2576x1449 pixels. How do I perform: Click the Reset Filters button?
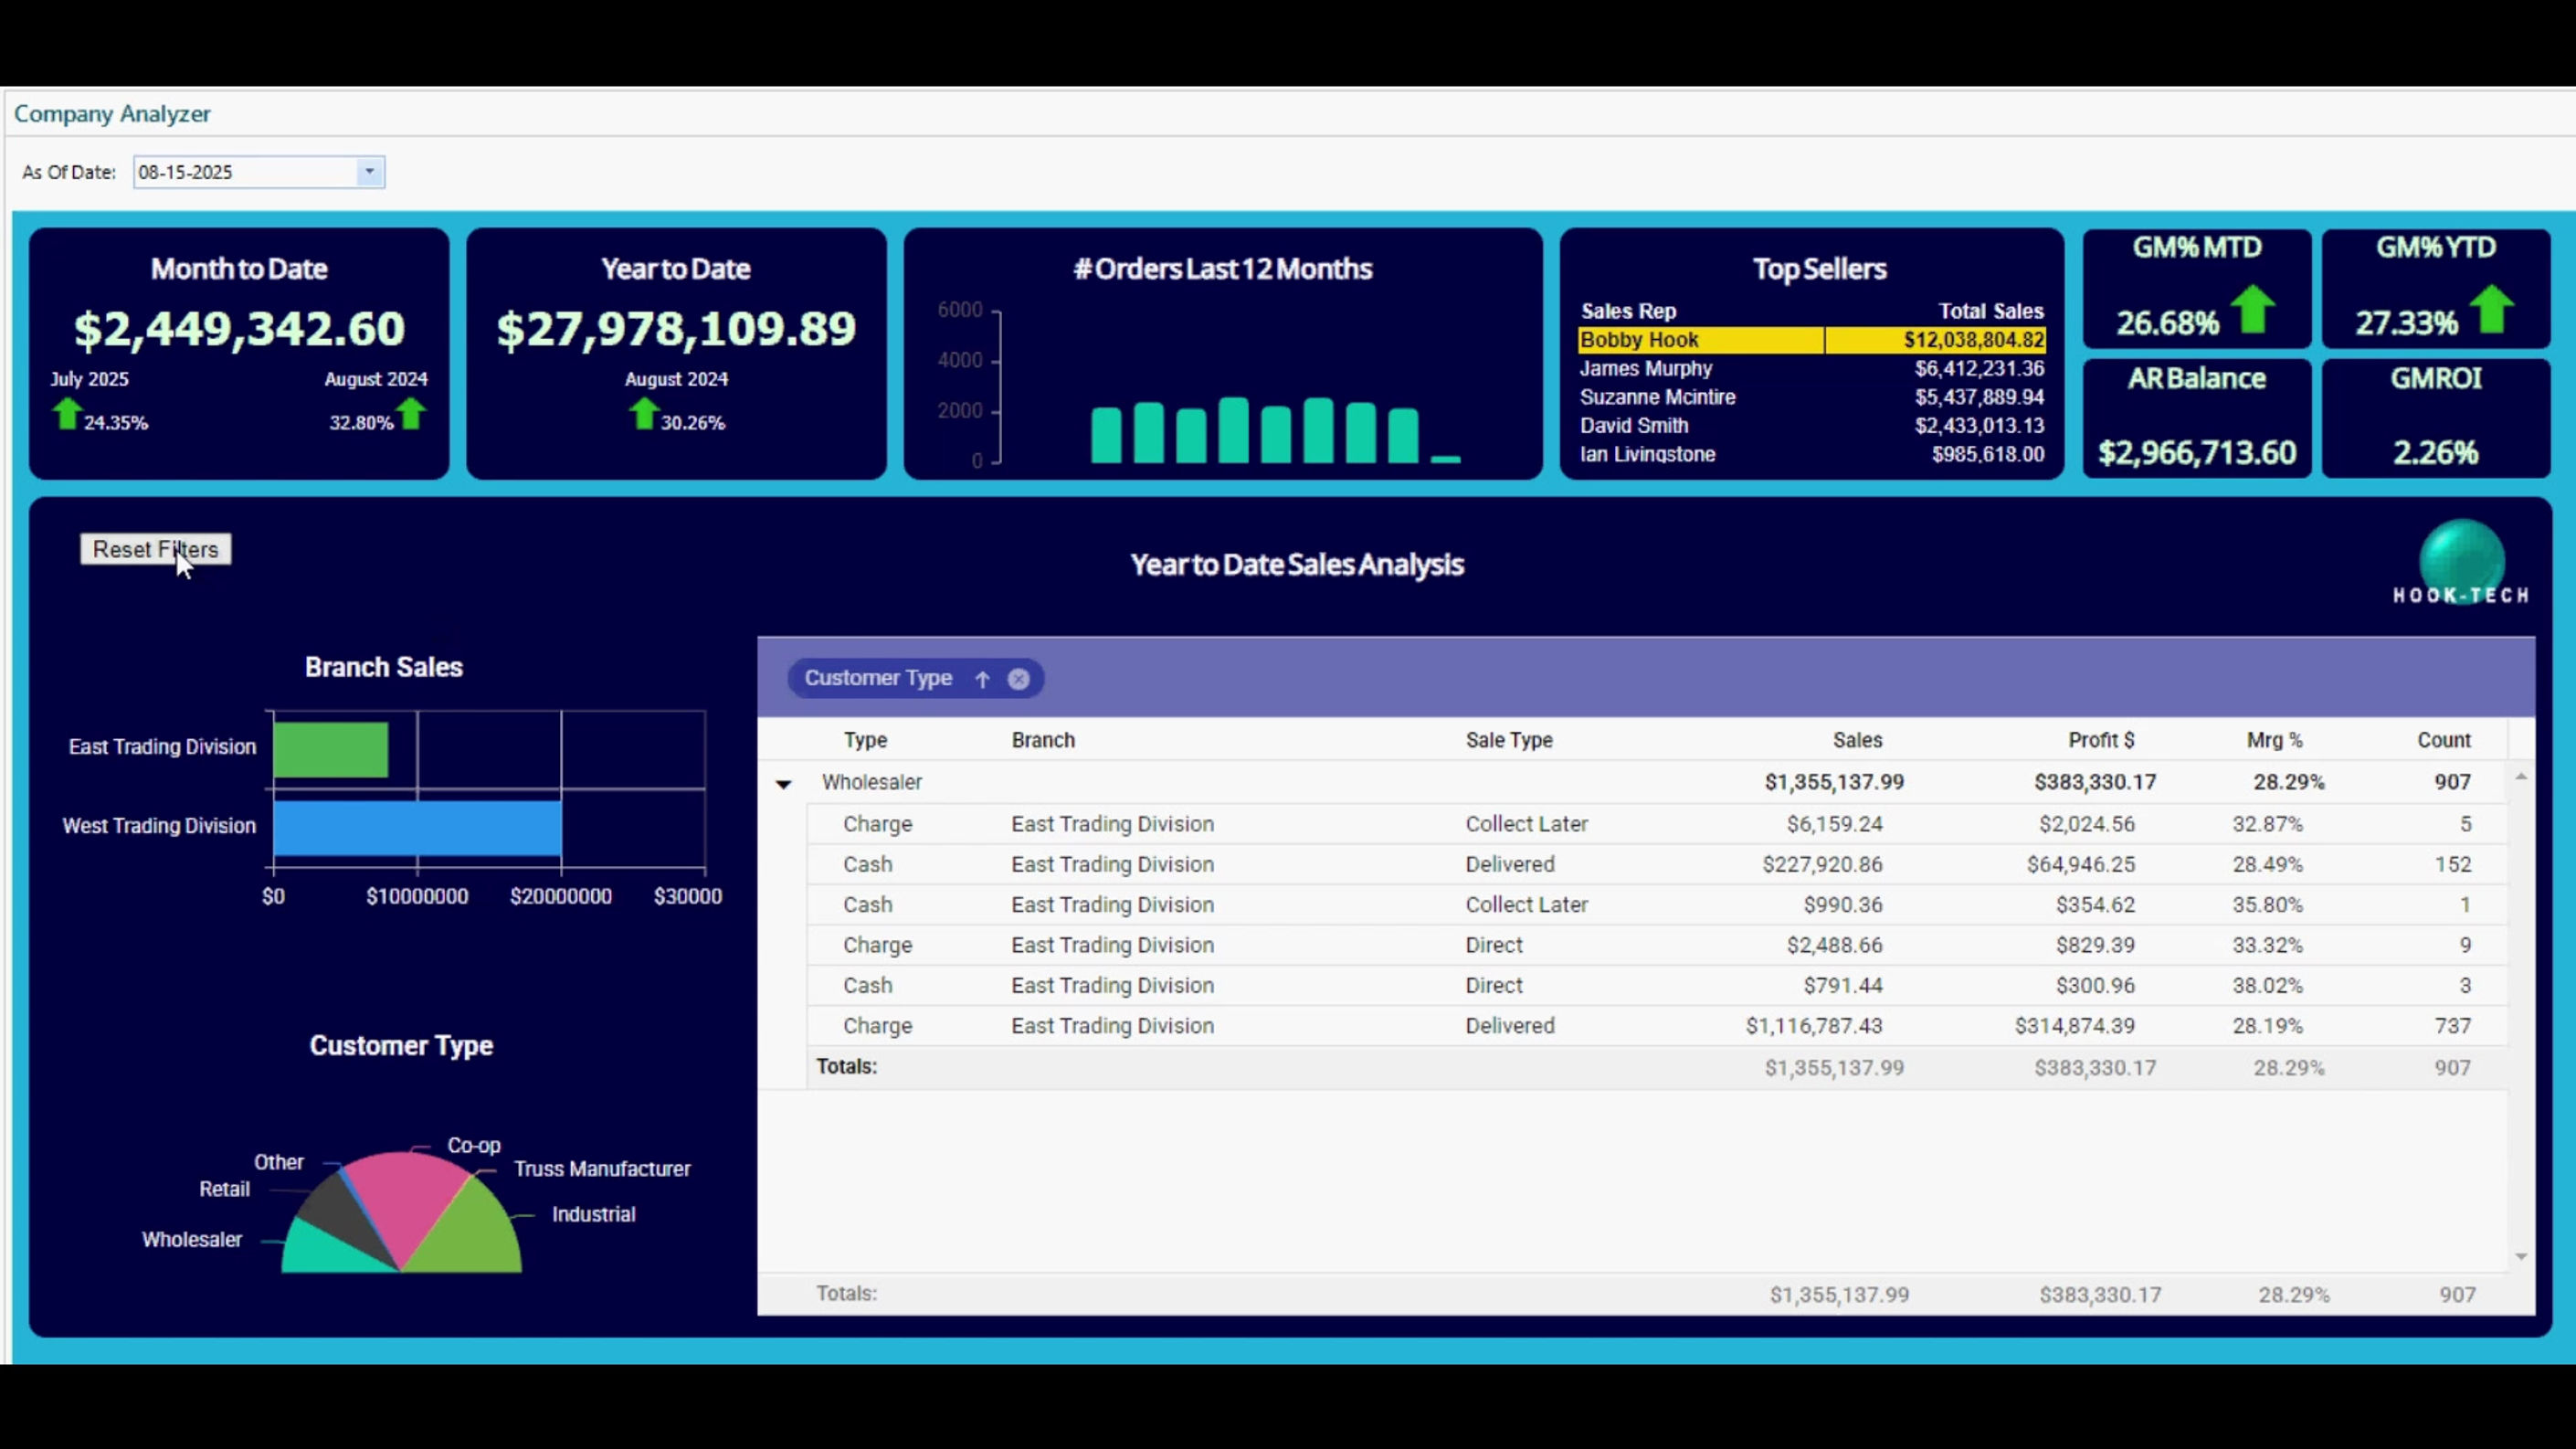click(x=155, y=549)
